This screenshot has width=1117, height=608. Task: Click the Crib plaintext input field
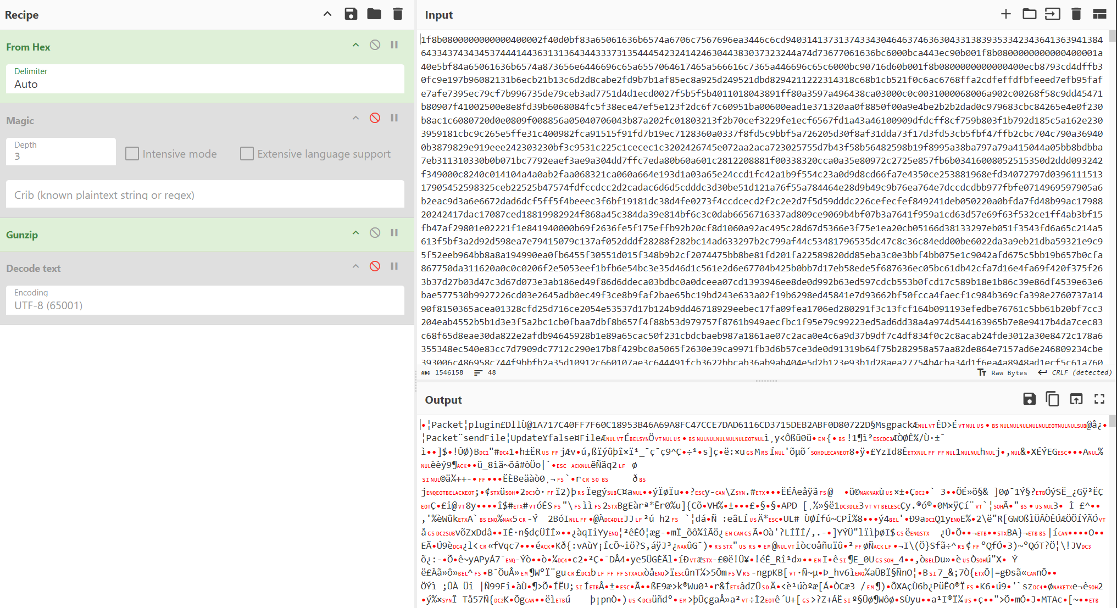point(205,195)
